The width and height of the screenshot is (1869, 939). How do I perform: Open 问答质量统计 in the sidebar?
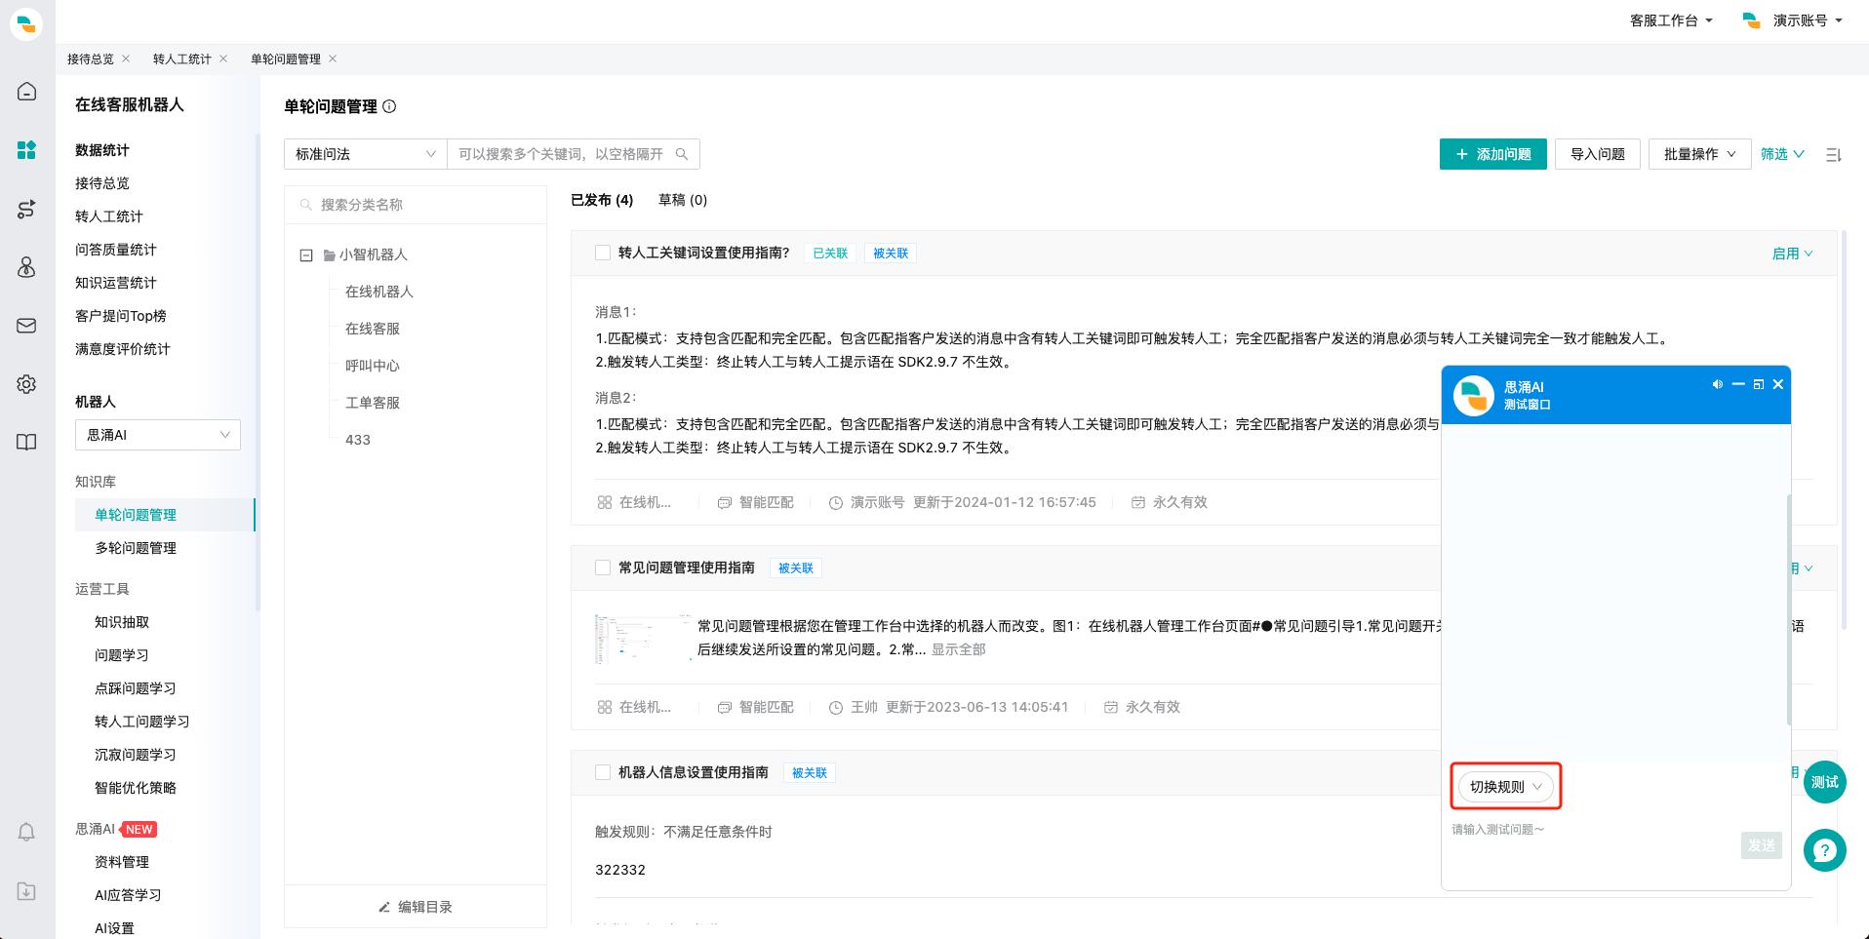click(116, 250)
